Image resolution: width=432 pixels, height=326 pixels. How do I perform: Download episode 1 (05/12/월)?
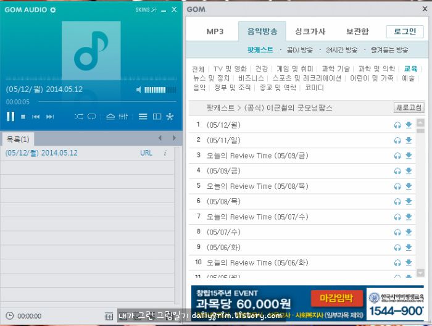pyautogui.click(x=409, y=125)
